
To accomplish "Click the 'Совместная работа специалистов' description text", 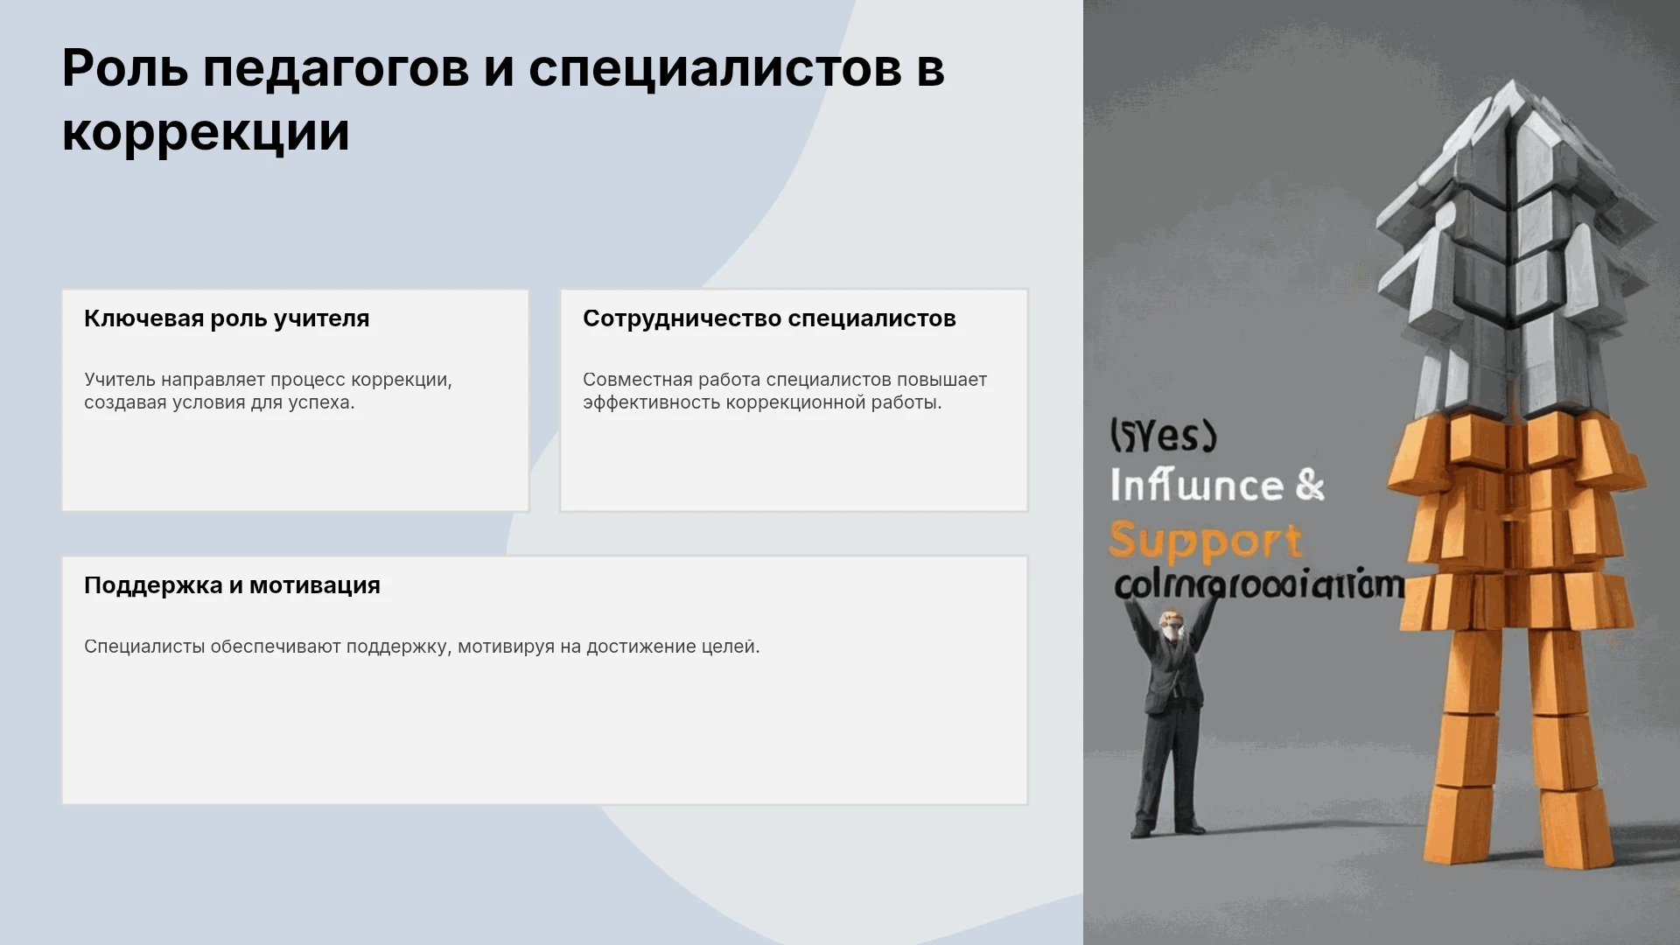I will (x=785, y=391).
